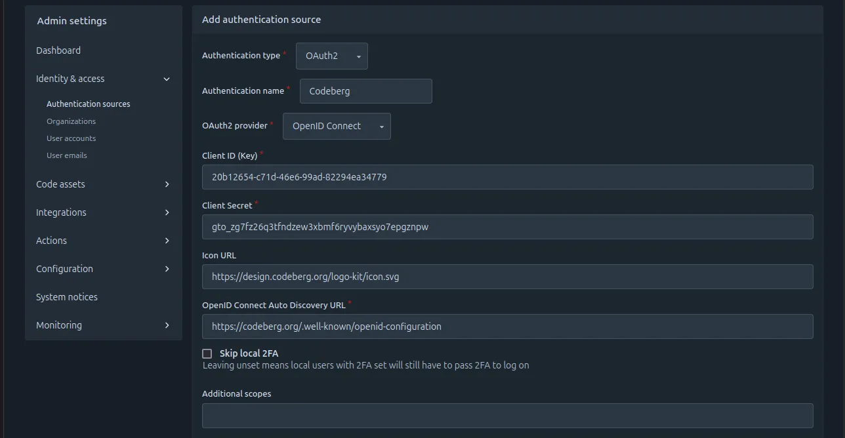Go to the Dashboard page
Viewport: 845px width, 438px height.
(58, 50)
